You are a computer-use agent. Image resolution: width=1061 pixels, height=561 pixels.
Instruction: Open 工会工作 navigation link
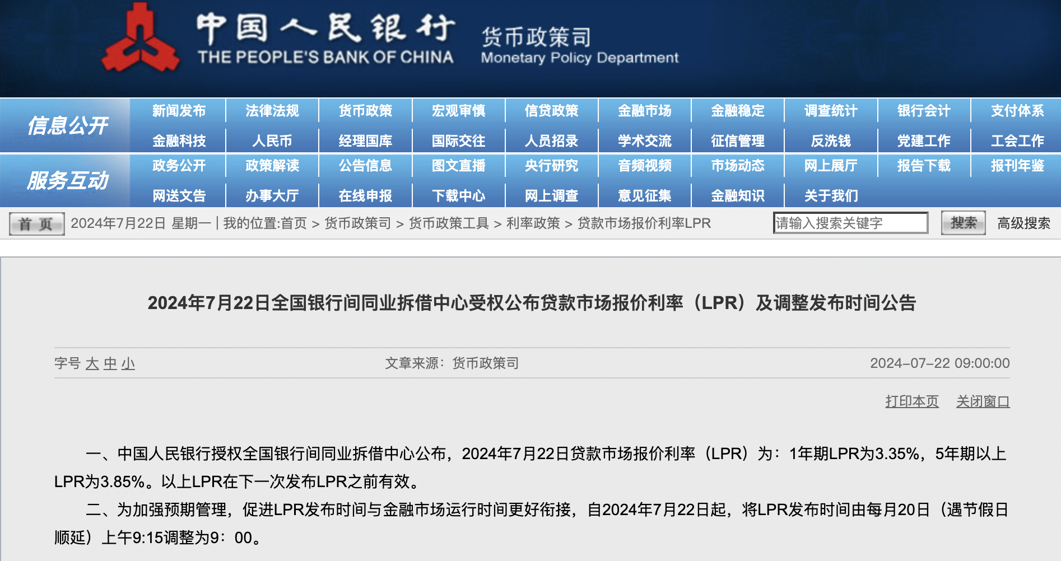point(1017,141)
